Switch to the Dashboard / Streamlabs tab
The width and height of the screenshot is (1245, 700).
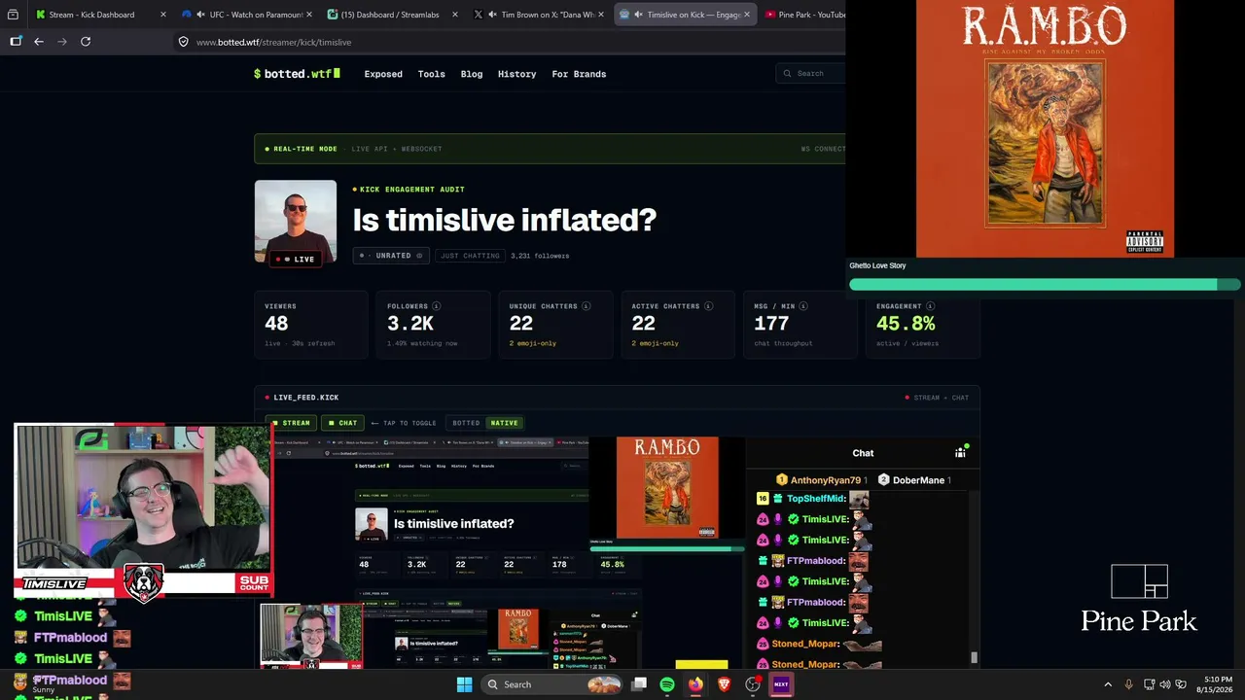click(x=393, y=15)
